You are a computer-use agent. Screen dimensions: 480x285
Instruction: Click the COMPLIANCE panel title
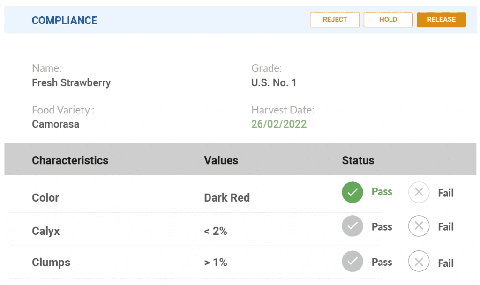pyautogui.click(x=64, y=21)
